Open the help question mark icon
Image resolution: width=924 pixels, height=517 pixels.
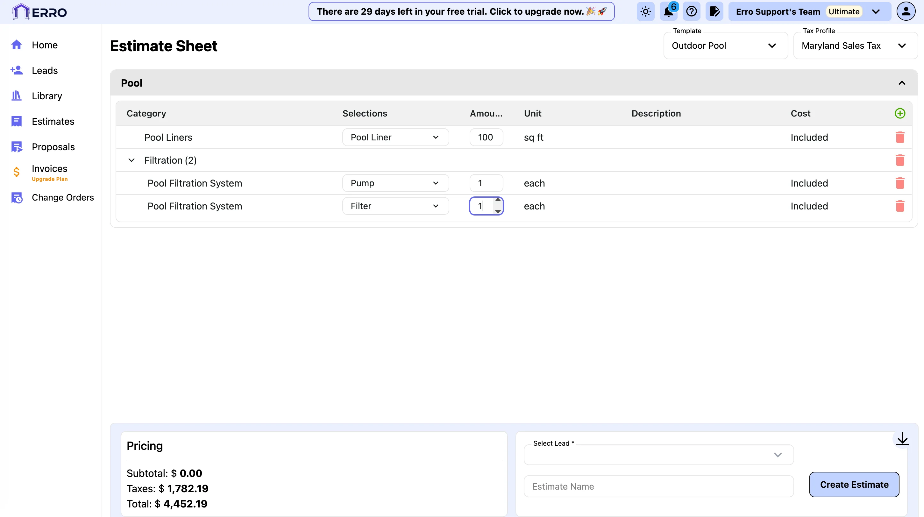(x=691, y=11)
